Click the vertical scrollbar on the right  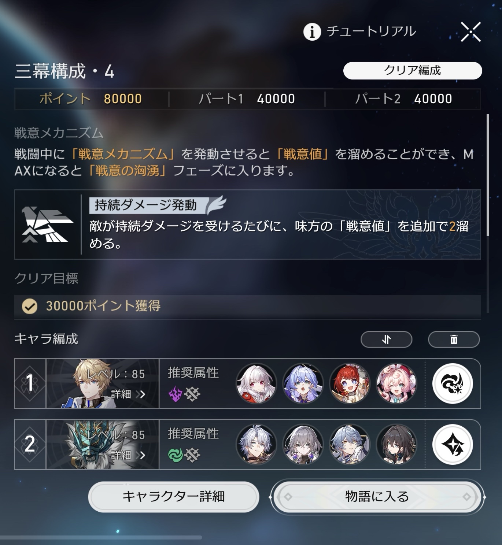(x=488, y=175)
